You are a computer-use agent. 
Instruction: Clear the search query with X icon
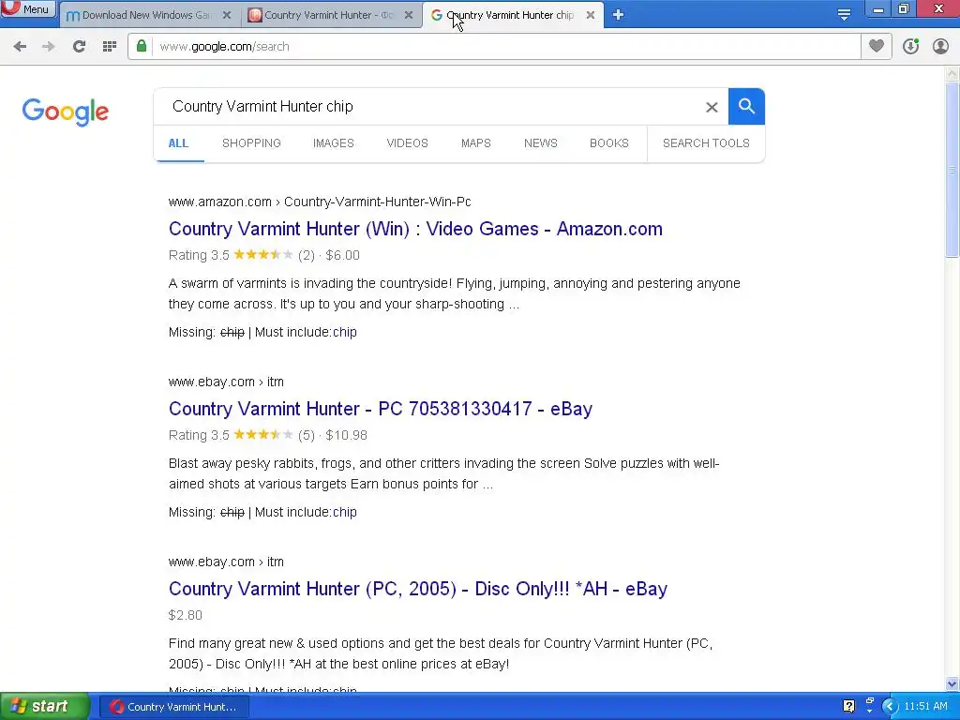point(712,107)
